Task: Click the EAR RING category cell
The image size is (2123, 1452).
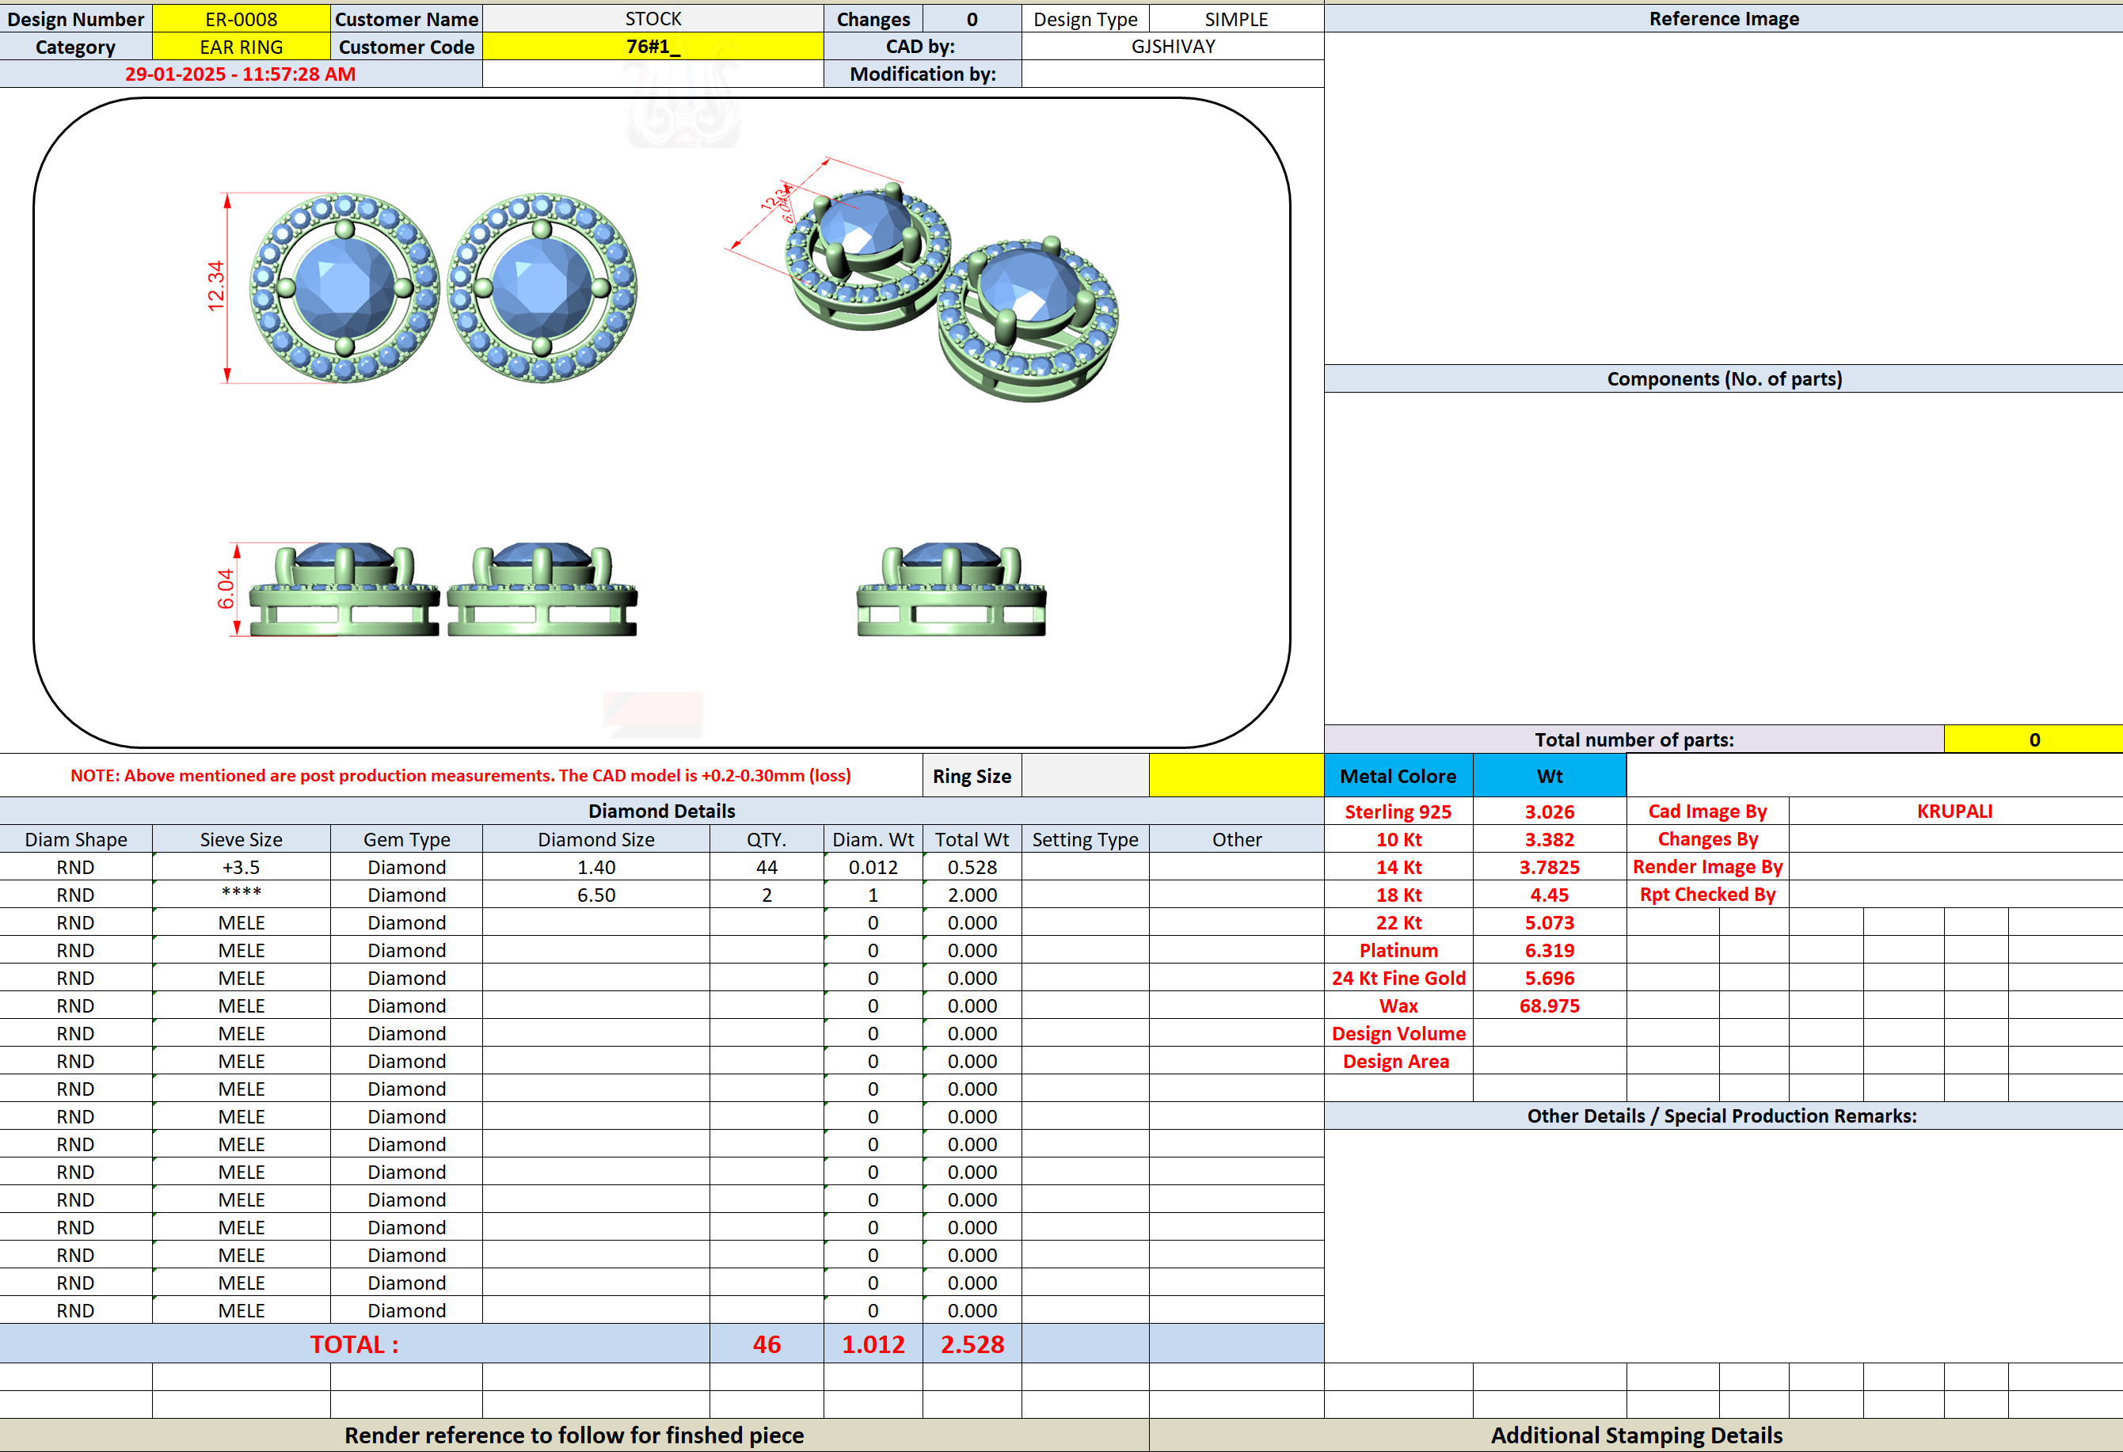Action: [242, 47]
